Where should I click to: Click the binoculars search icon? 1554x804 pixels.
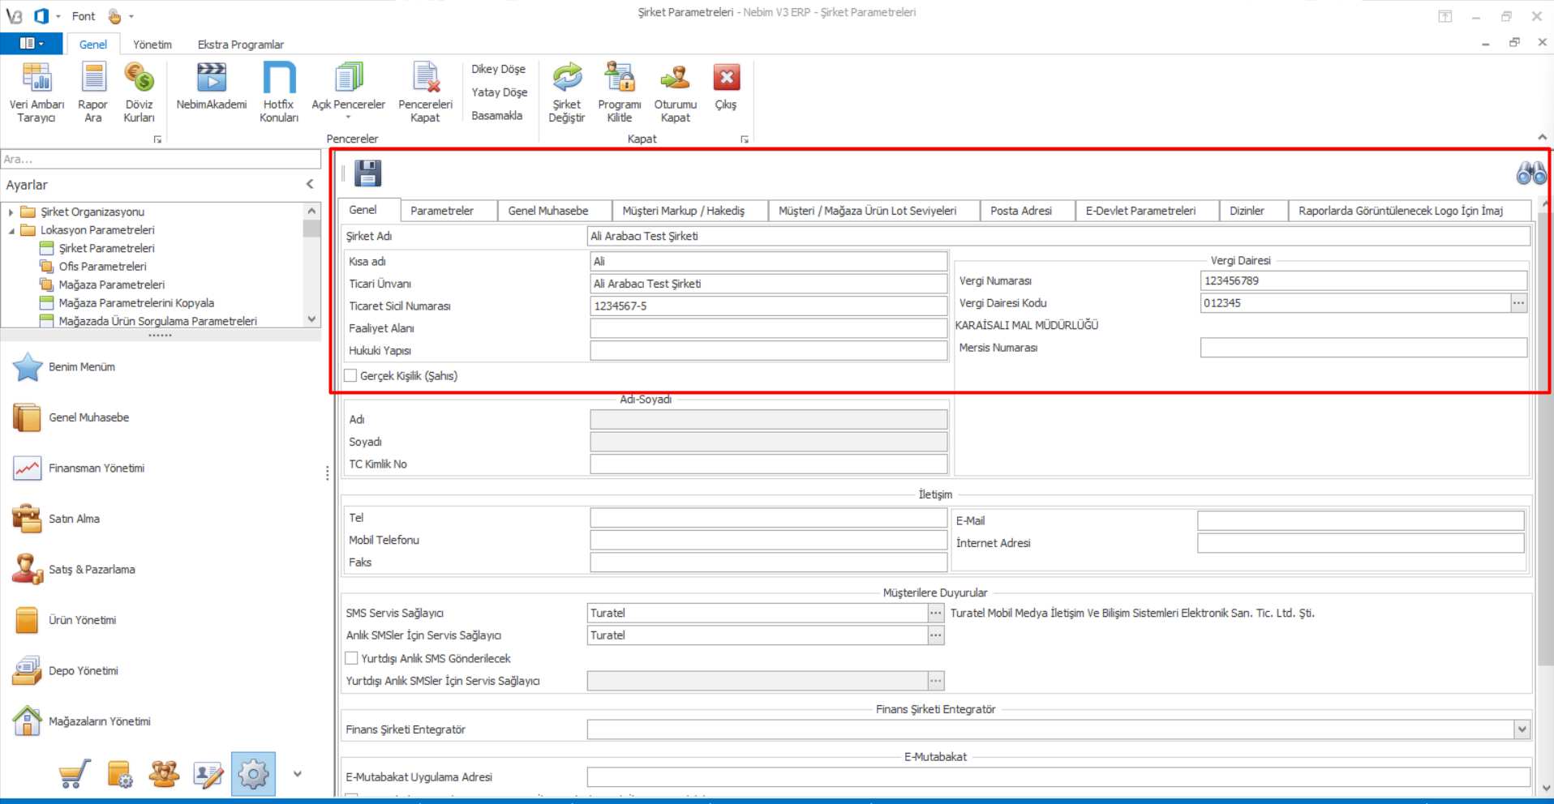coord(1530,173)
